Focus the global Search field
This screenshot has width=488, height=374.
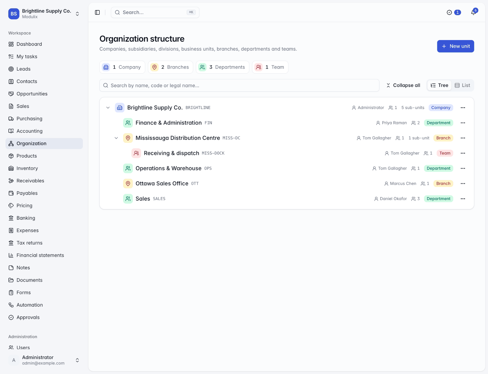(x=155, y=13)
